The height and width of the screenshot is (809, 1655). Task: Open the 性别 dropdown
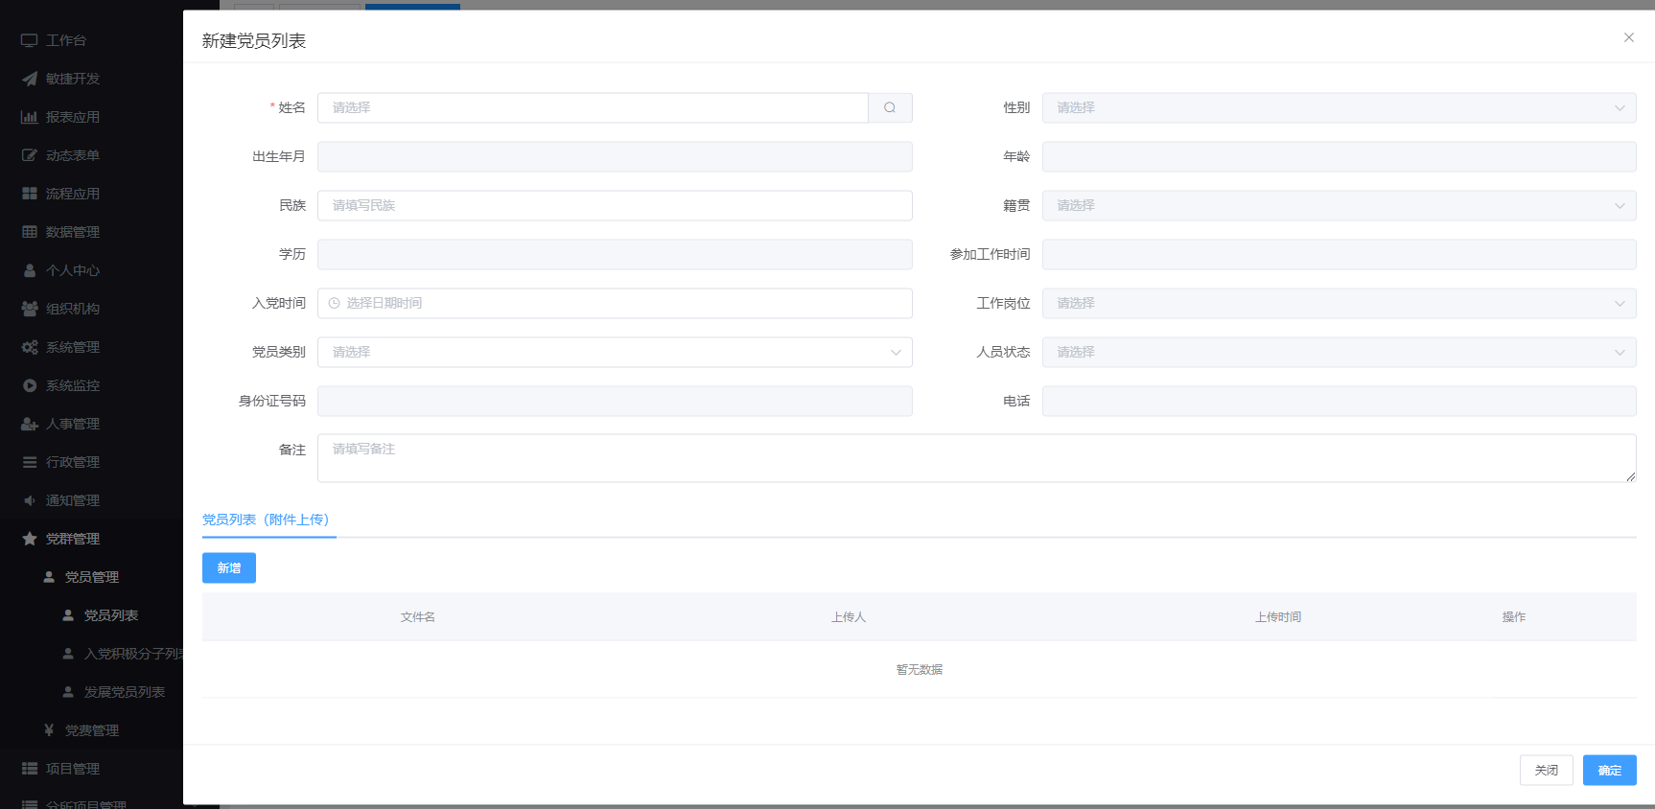click(1339, 107)
